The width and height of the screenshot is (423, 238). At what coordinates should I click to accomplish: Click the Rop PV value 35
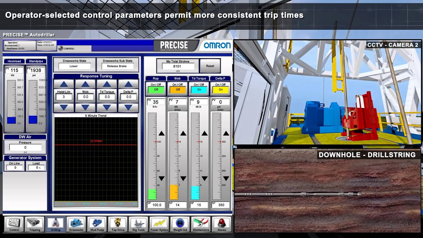point(156,102)
